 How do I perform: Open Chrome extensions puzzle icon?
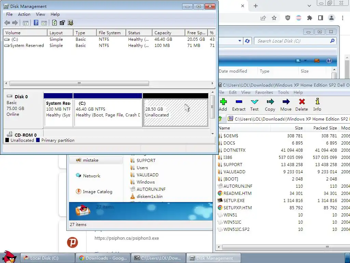310,18
